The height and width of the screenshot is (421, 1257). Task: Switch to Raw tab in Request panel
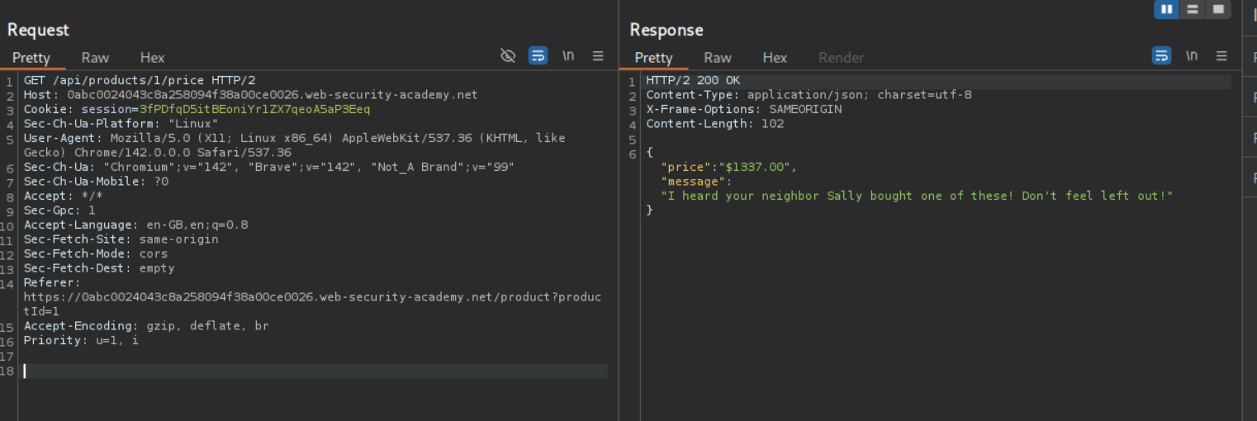point(95,58)
